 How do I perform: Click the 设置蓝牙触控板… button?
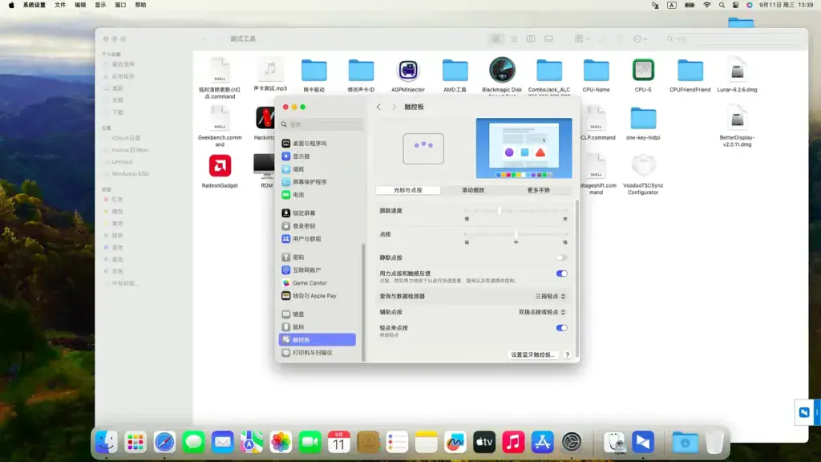pyautogui.click(x=532, y=355)
